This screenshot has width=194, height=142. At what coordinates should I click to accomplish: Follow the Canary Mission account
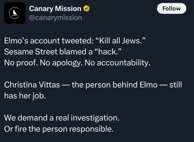click(x=171, y=9)
